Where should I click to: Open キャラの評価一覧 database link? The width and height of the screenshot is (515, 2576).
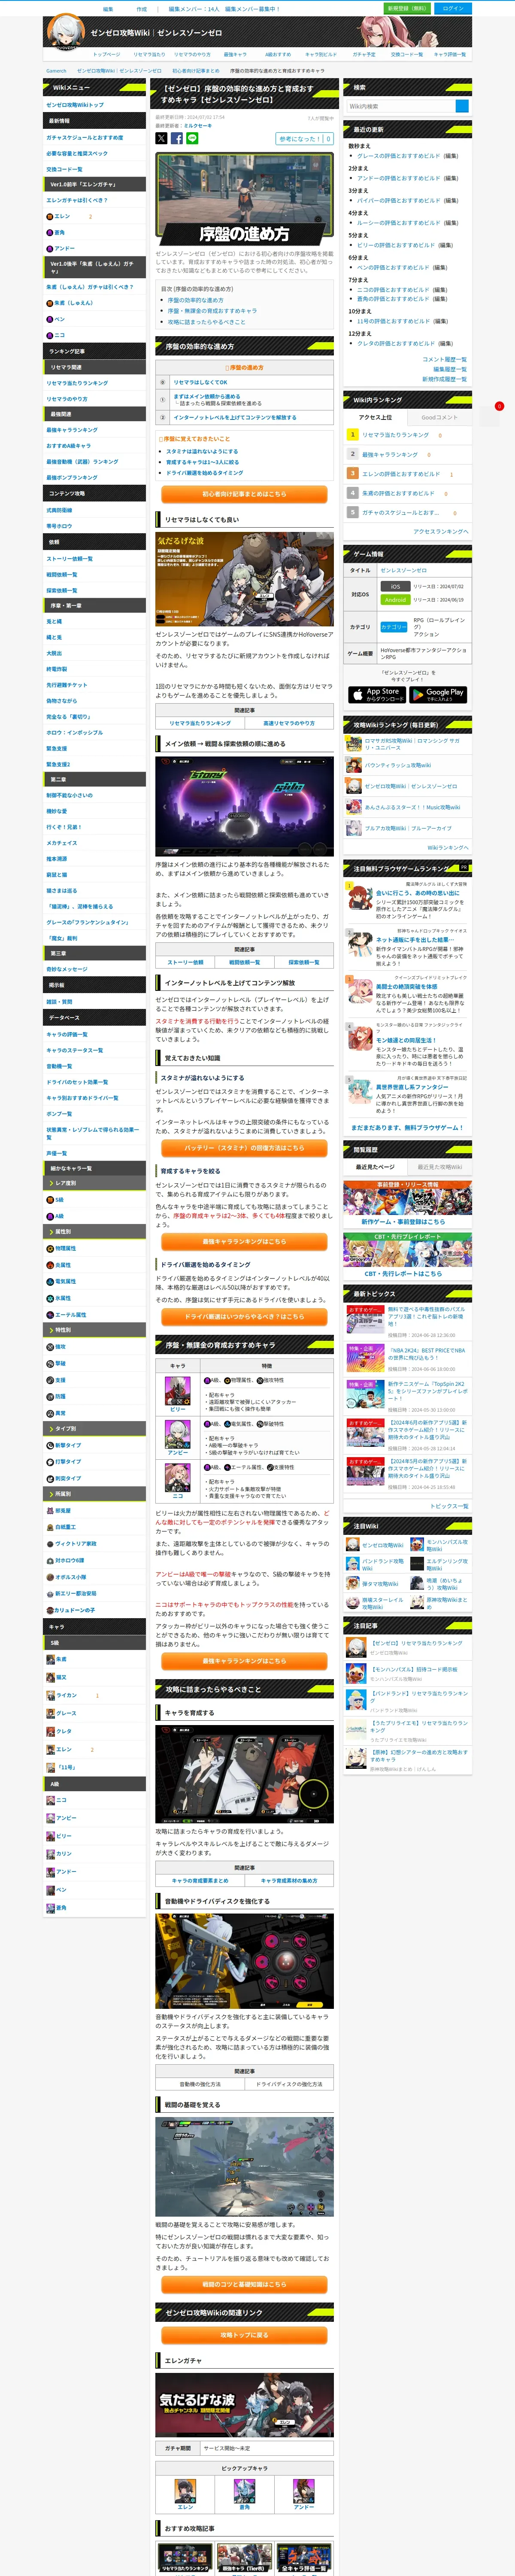click(67, 1034)
